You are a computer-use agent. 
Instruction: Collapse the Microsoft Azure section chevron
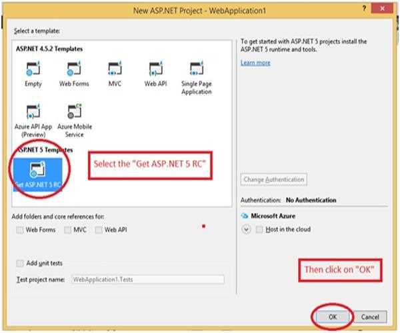click(x=246, y=230)
